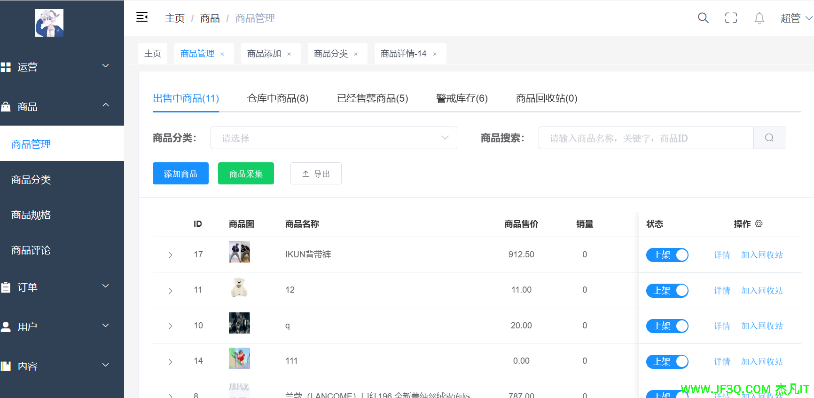The height and width of the screenshot is (398, 814).
Task: Toggle the 上架 switch for product ID 11
Action: (667, 291)
